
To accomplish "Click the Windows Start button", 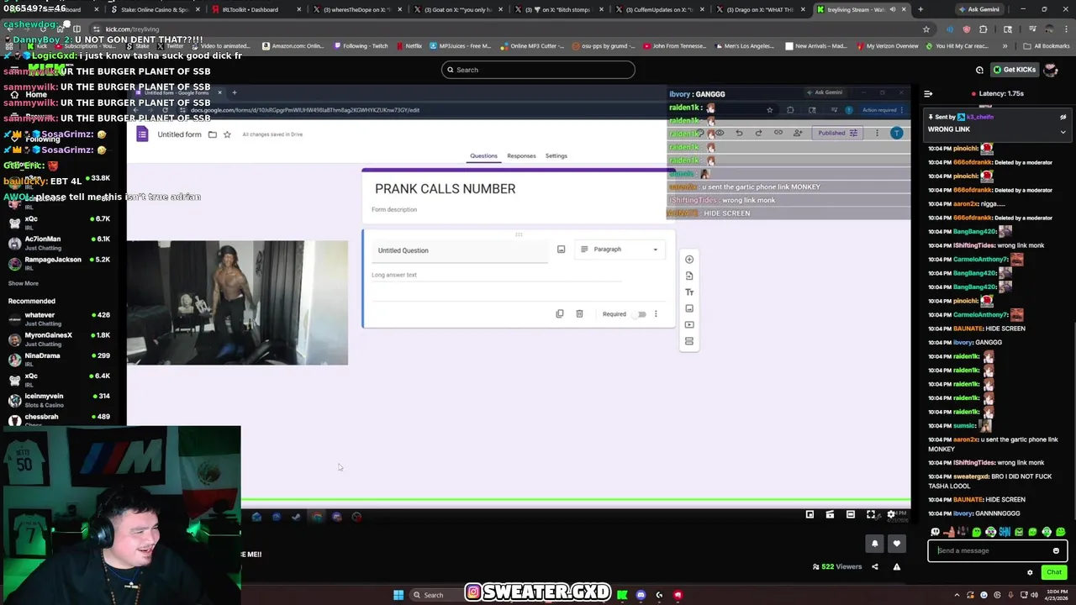I will 398,595.
